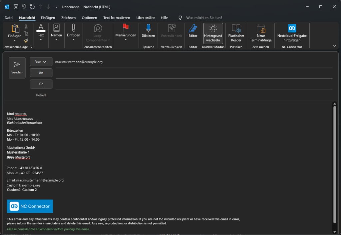Select the format painter brush icon

point(26,40)
